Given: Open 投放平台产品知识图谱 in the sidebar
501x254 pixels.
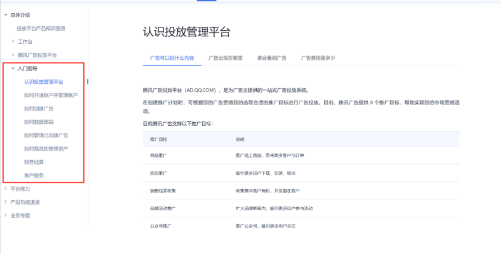Looking at the screenshot, I should pos(41,28).
